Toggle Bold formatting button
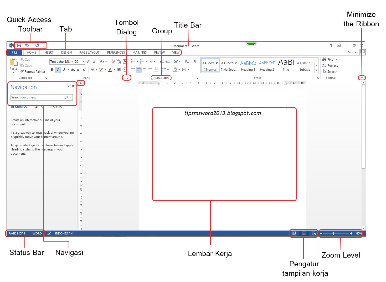386x282 pixels. pos(52,70)
